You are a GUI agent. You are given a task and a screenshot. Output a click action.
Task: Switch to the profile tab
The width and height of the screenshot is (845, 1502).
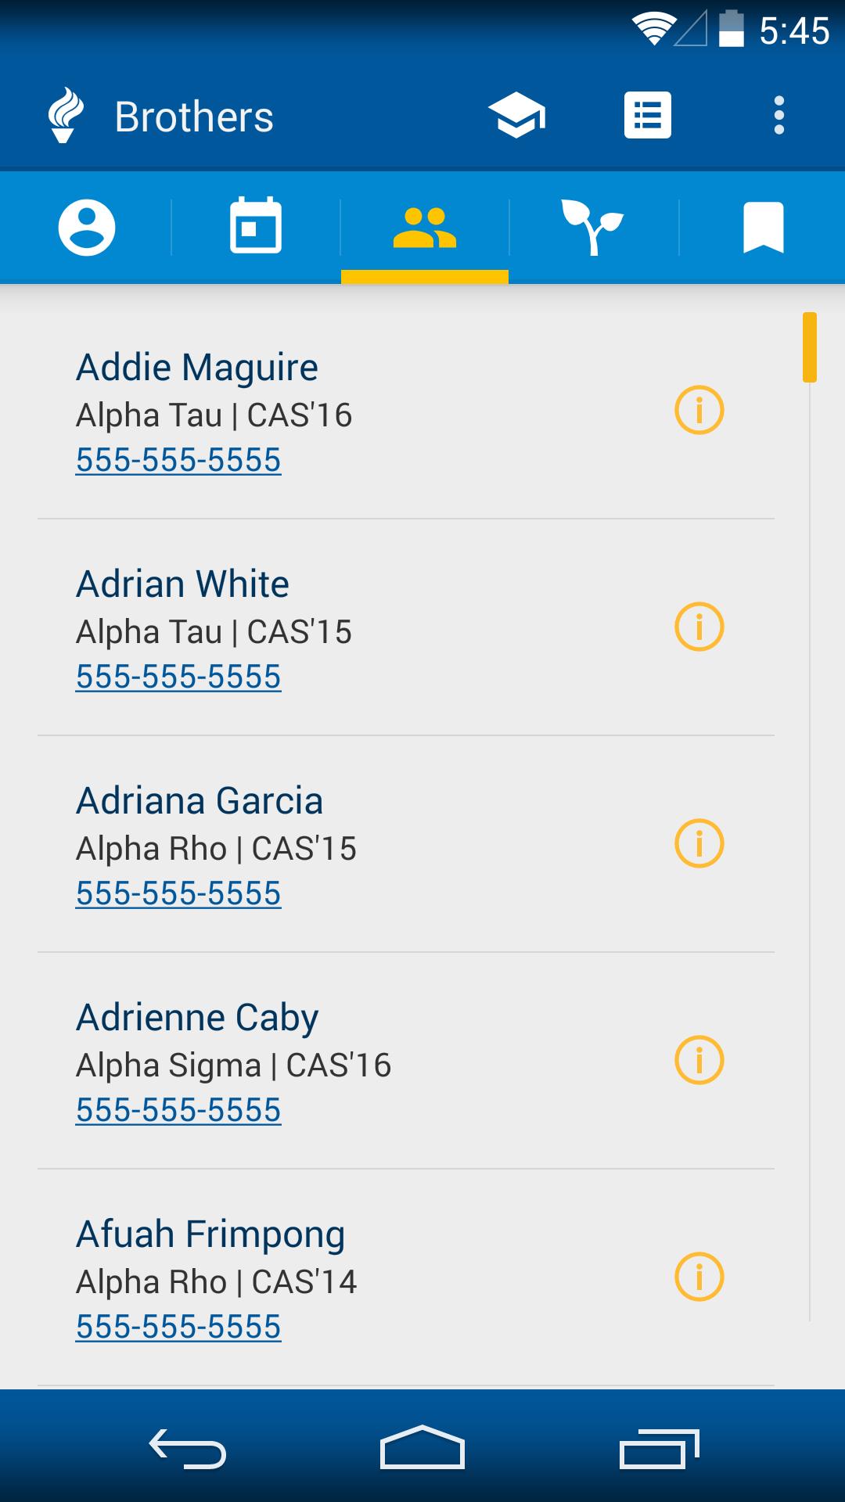click(86, 228)
